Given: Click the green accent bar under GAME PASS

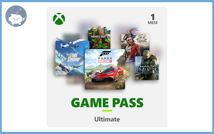Looking at the screenshot, I should coord(107,111).
